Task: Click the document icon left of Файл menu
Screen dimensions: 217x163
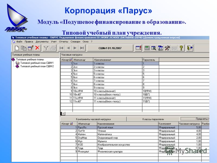Action: pyautogui.click(x=14, y=42)
